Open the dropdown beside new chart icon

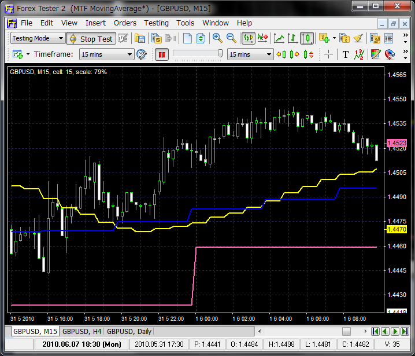(28, 54)
